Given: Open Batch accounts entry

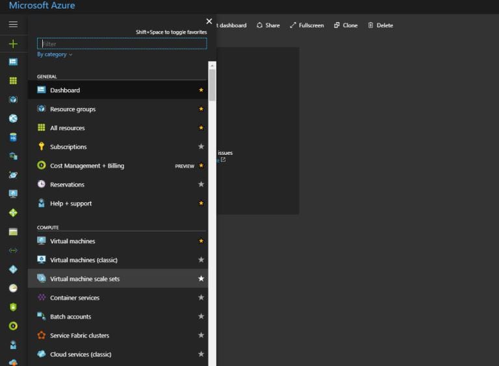Looking at the screenshot, I should pyautogui.click(x=118, y=317).
